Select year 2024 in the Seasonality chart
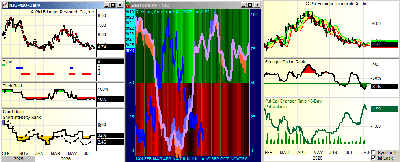 point(130,39)
